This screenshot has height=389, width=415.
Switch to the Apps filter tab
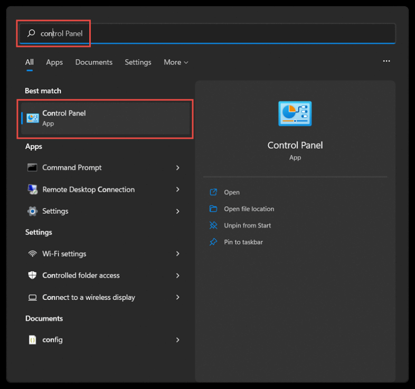(x=54, y=62)
